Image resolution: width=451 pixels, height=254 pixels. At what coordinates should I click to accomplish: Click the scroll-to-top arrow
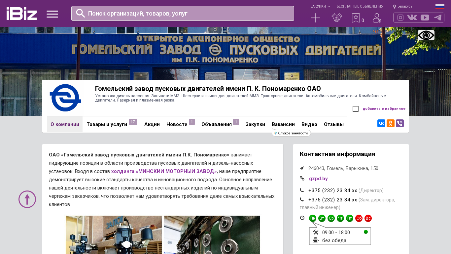point(27,199)
